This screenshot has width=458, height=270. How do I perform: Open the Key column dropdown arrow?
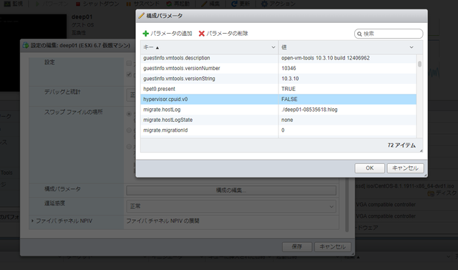[273, 47]
